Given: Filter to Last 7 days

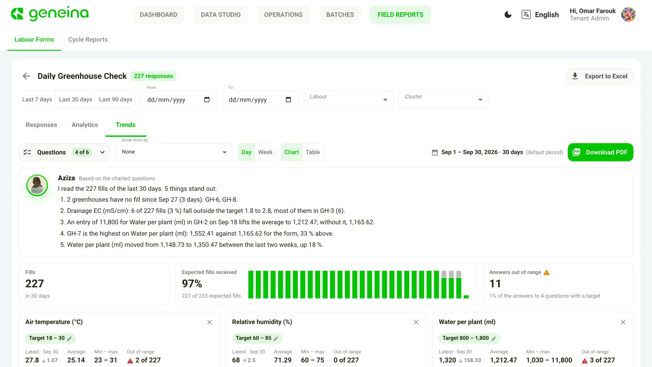Looking at the screenshot, I should click(x=37, y=99).
